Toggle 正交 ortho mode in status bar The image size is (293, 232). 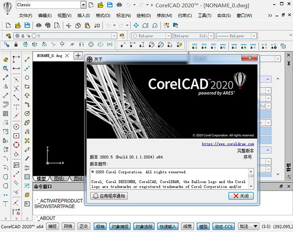pyautogui.click(x=84, y=227)
